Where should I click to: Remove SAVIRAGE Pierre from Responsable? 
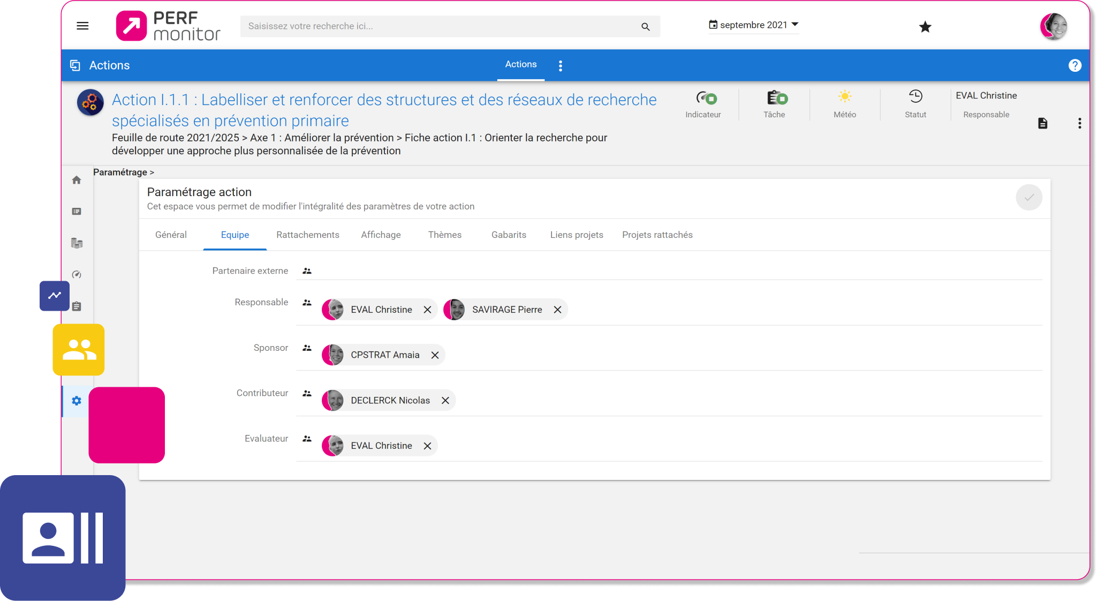pyautogui.click(x=557, y=310)
